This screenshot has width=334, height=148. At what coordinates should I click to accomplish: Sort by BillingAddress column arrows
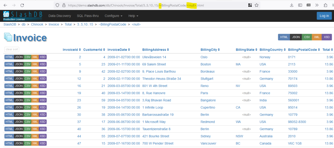pyautogui.click(x=168, y=50)
